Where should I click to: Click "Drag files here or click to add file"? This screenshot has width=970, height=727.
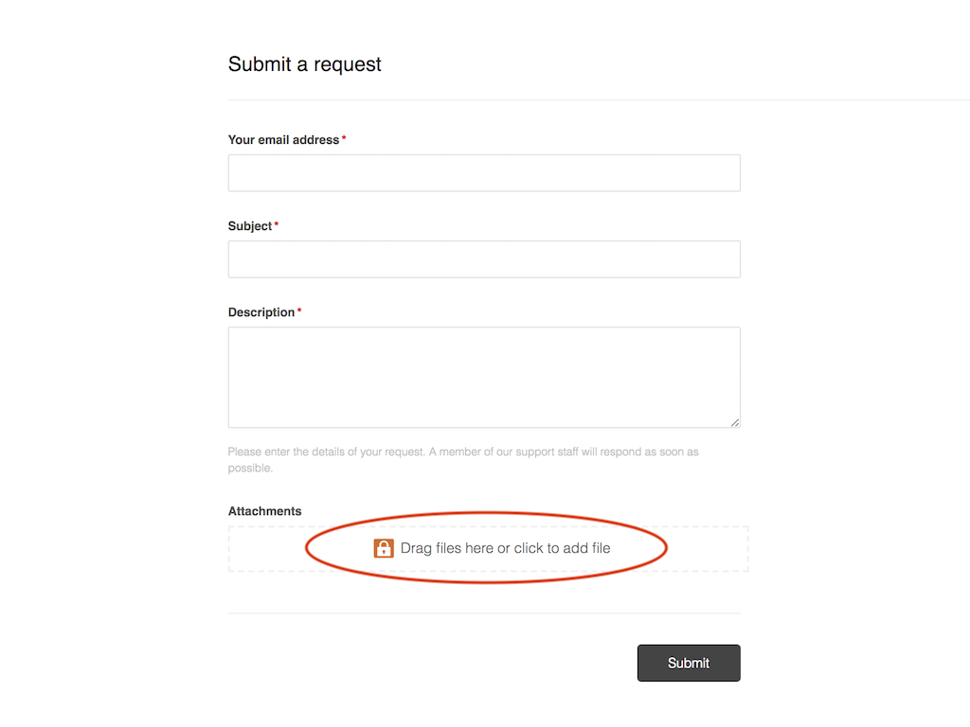pyautogui.click(x=505, y=548)
